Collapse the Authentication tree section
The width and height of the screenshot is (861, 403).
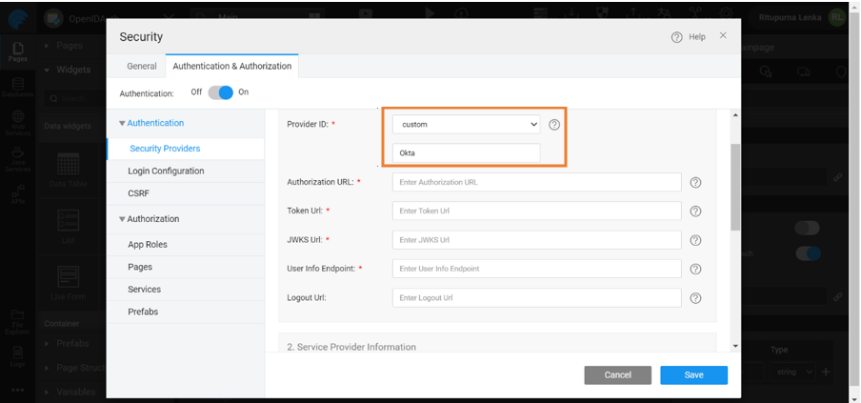tap(122, 123)
